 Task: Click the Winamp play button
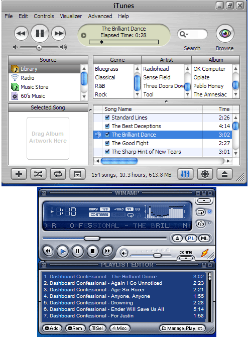[x=63, y=251]
